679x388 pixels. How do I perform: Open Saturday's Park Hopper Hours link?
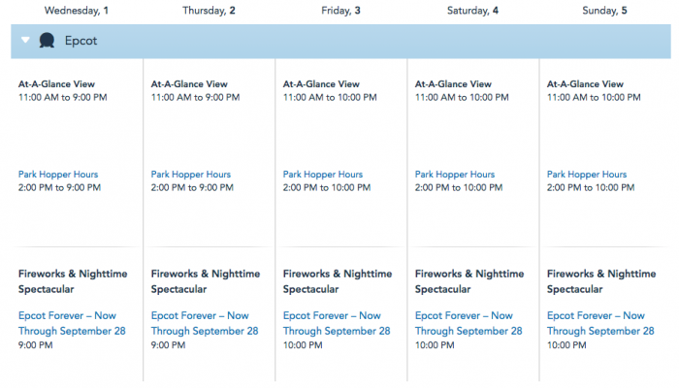[x=455, y=175]
